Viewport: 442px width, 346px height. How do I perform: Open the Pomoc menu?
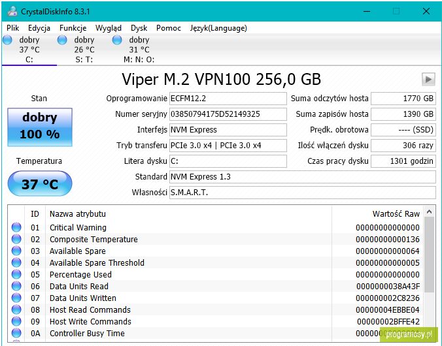coord(169,28)
